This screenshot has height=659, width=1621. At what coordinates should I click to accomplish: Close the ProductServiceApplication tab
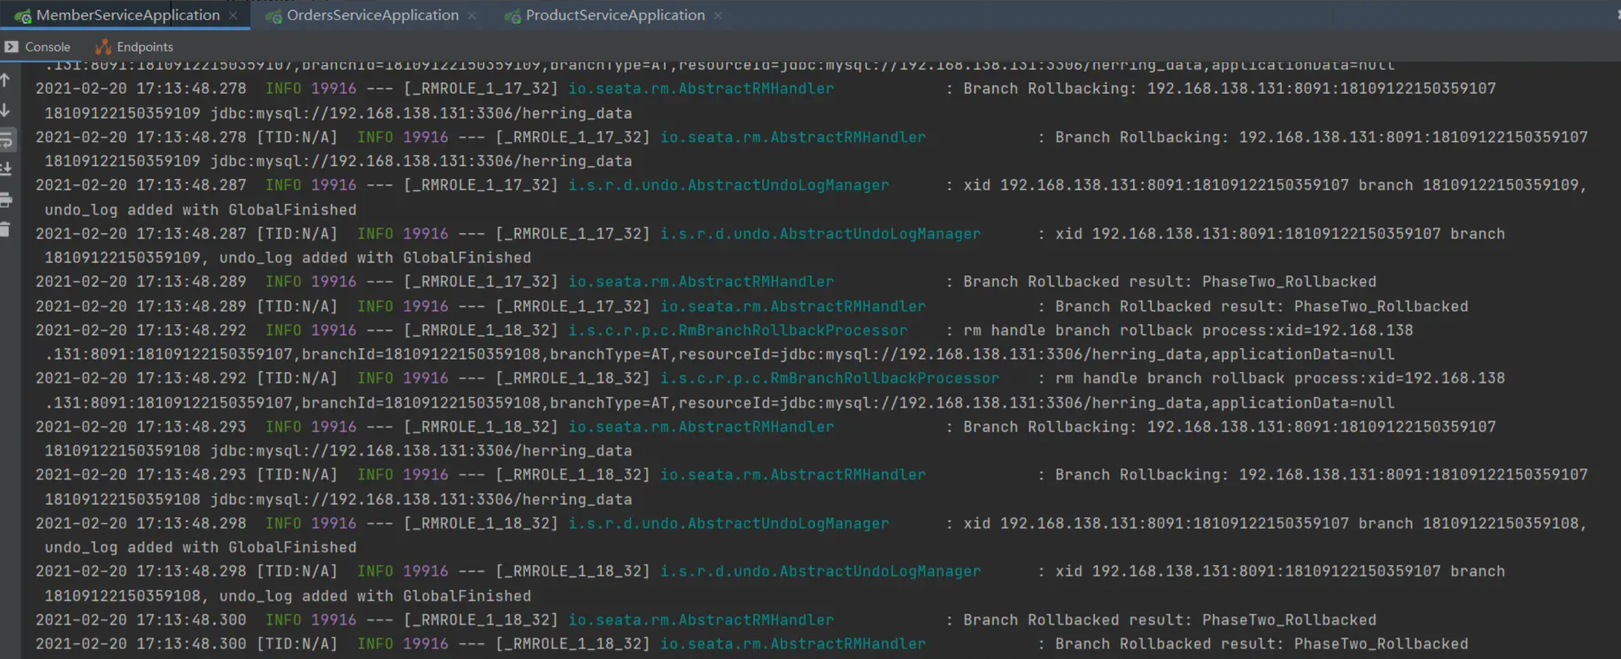pos(718,15)
